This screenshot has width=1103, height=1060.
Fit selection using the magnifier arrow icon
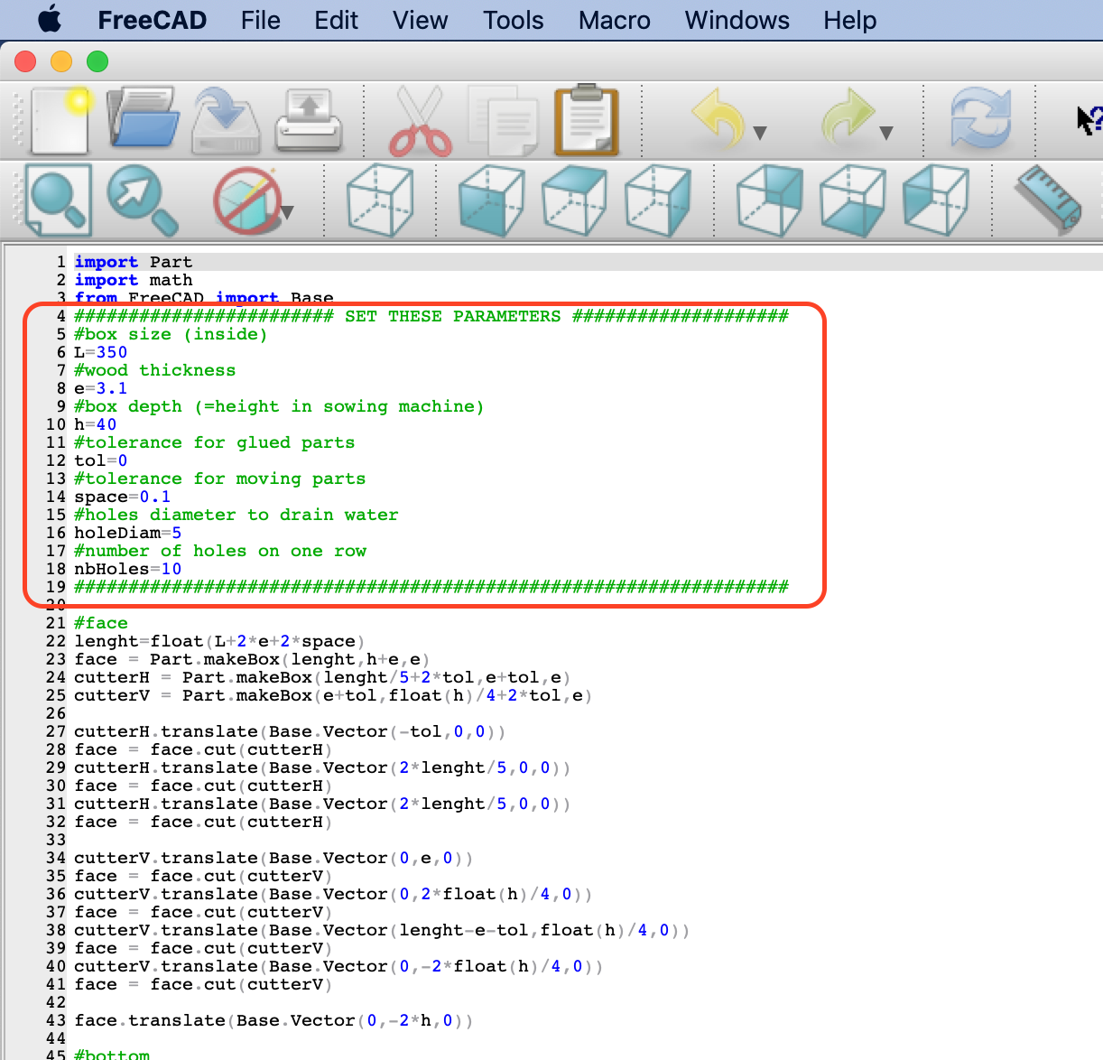coord(143,200)
